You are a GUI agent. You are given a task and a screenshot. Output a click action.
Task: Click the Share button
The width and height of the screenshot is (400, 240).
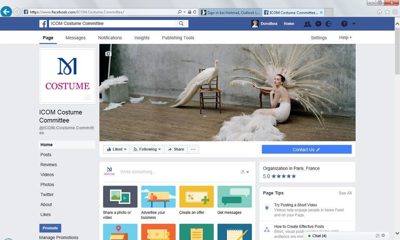point(176,149)
